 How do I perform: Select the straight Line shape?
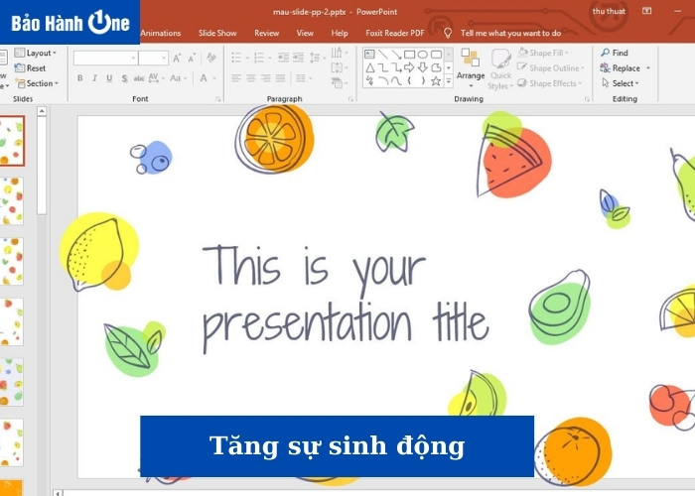(x=383, y=55)
